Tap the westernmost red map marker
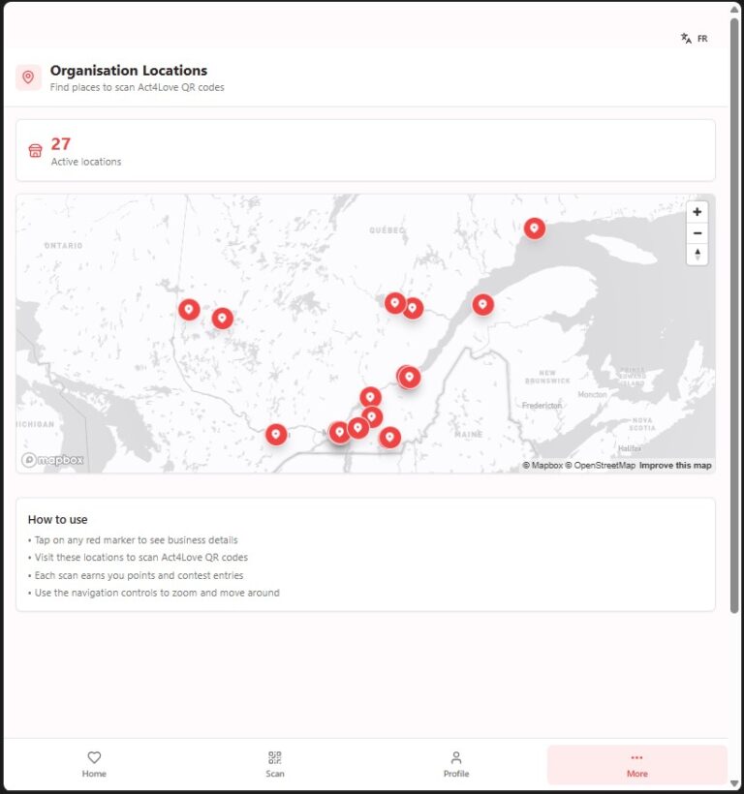The height and width of the screenshot is (794, 744). [189, 309]
